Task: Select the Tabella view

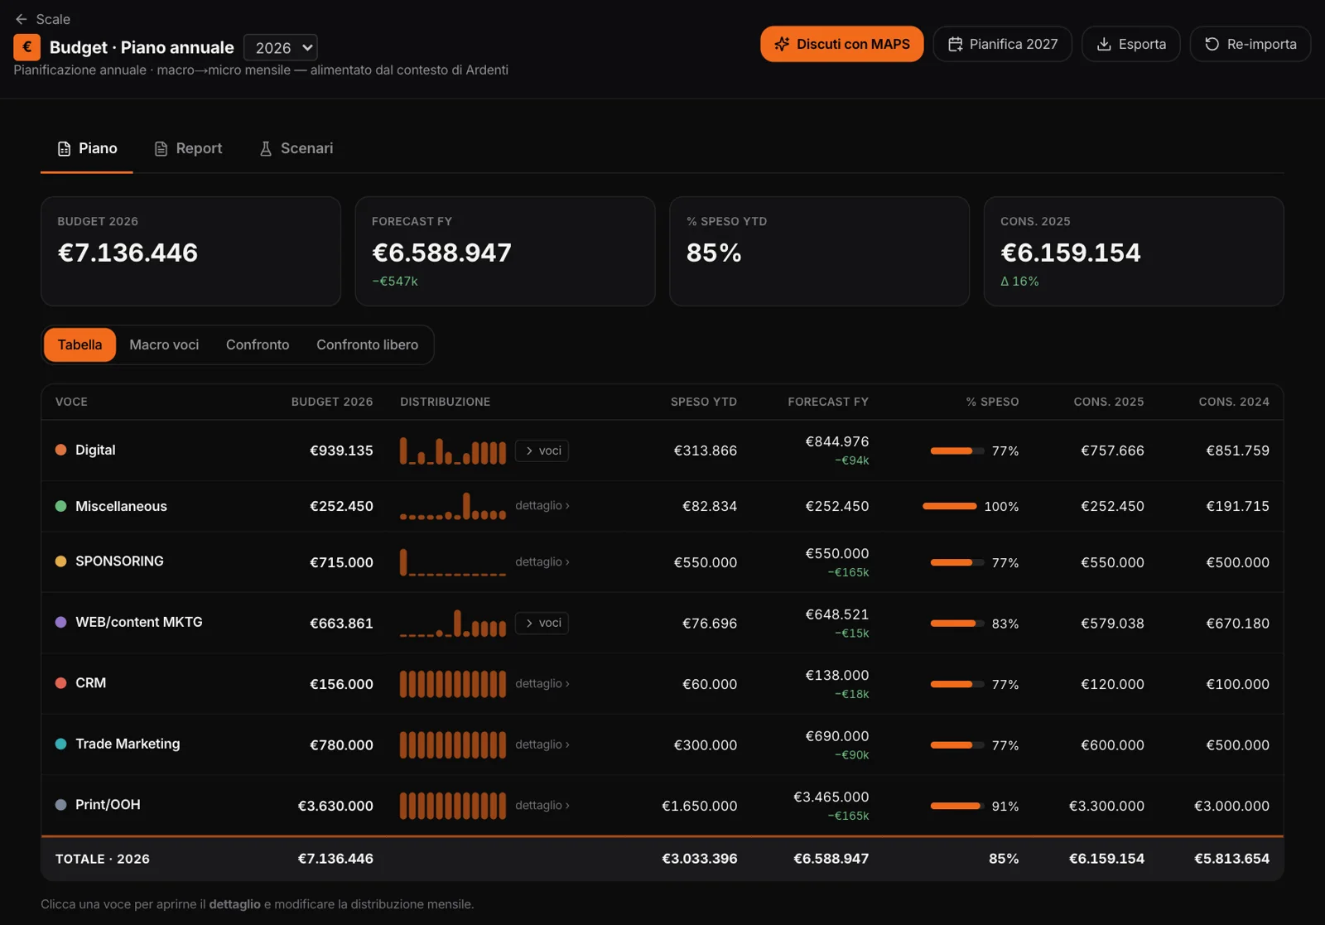Action: click(x=79, y=344)
